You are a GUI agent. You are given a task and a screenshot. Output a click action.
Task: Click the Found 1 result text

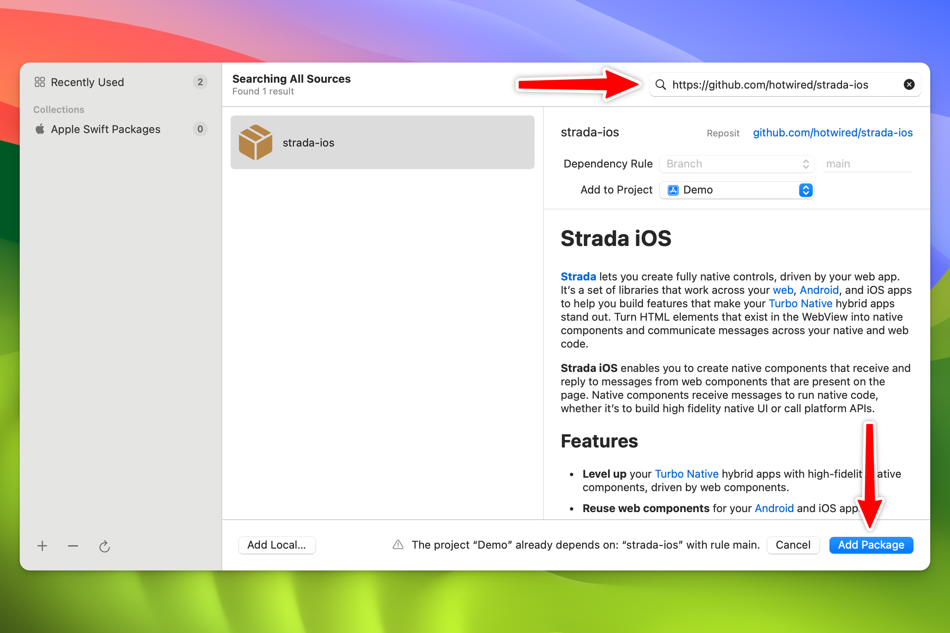(263, 92)
